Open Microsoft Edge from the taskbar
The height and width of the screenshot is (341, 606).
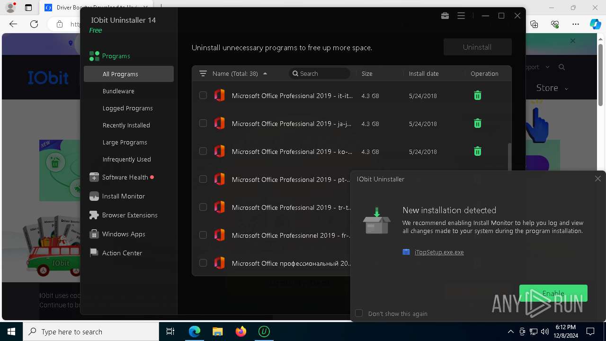[x=195, y=332]
